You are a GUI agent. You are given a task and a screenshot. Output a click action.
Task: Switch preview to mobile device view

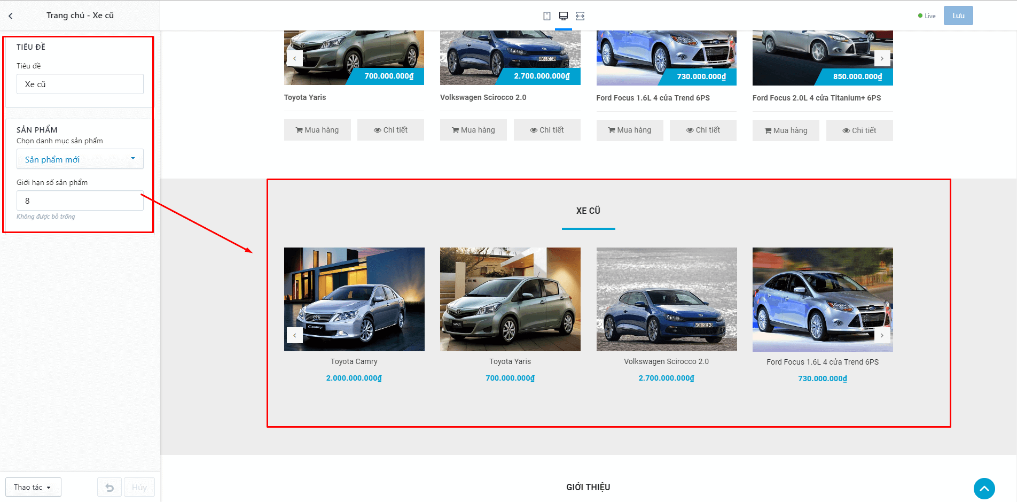click(x=547, y=16)
